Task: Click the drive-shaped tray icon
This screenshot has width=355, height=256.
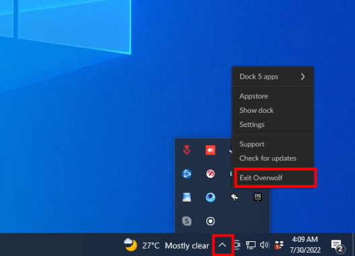Action: point(187,197)
